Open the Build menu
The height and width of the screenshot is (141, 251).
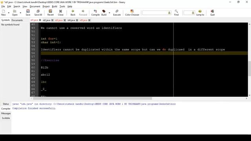click(x=55, y=6)
